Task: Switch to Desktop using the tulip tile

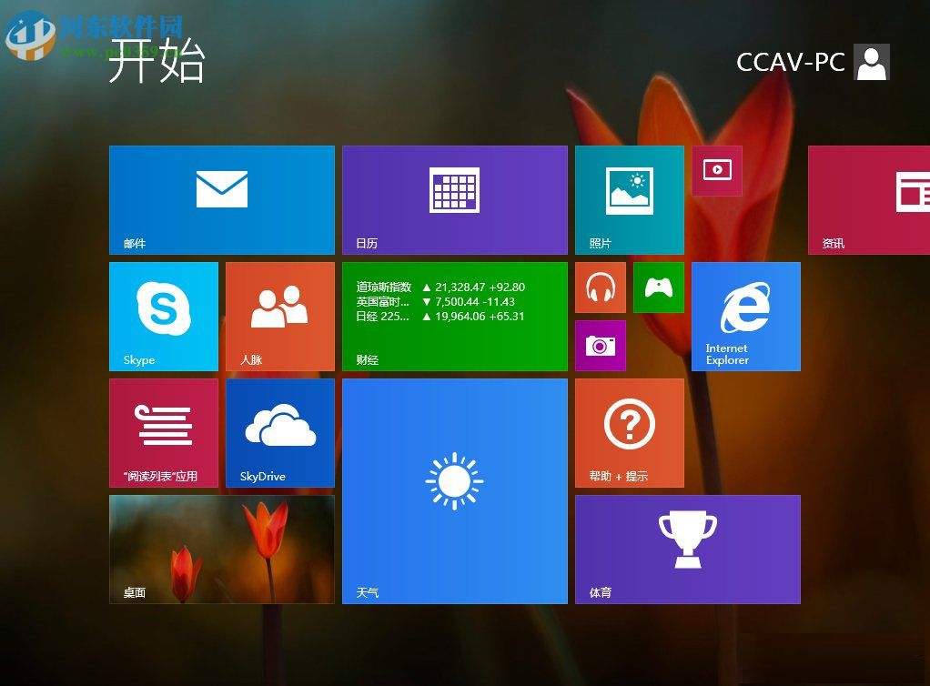Action: (221, 549)
